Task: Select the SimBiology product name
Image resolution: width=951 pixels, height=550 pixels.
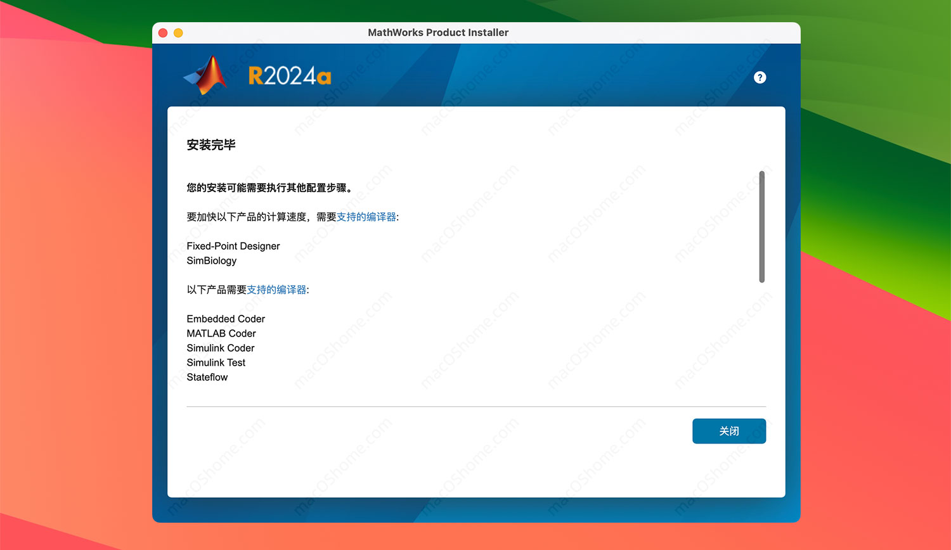Action: tap(211, 260)
